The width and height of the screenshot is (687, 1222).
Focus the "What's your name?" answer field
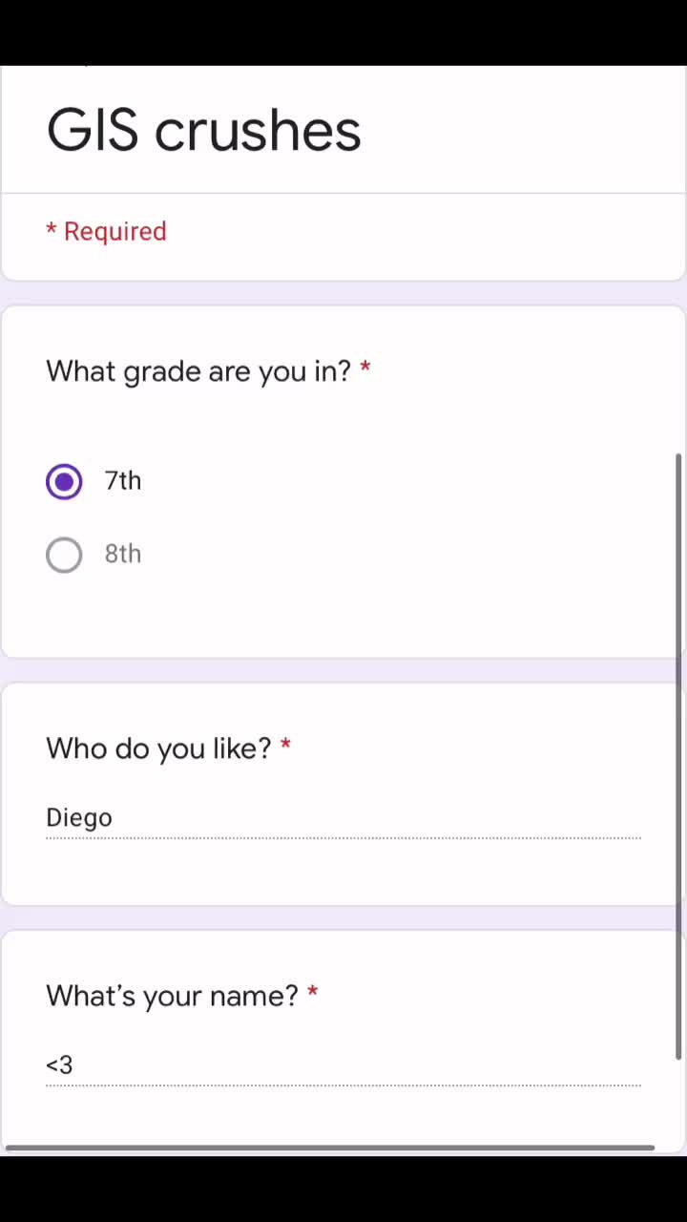click(x=343, y=1065)
